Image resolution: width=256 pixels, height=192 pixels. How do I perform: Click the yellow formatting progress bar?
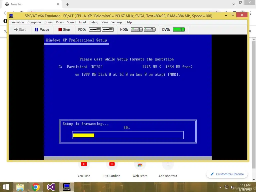click(x=84, y=135)
